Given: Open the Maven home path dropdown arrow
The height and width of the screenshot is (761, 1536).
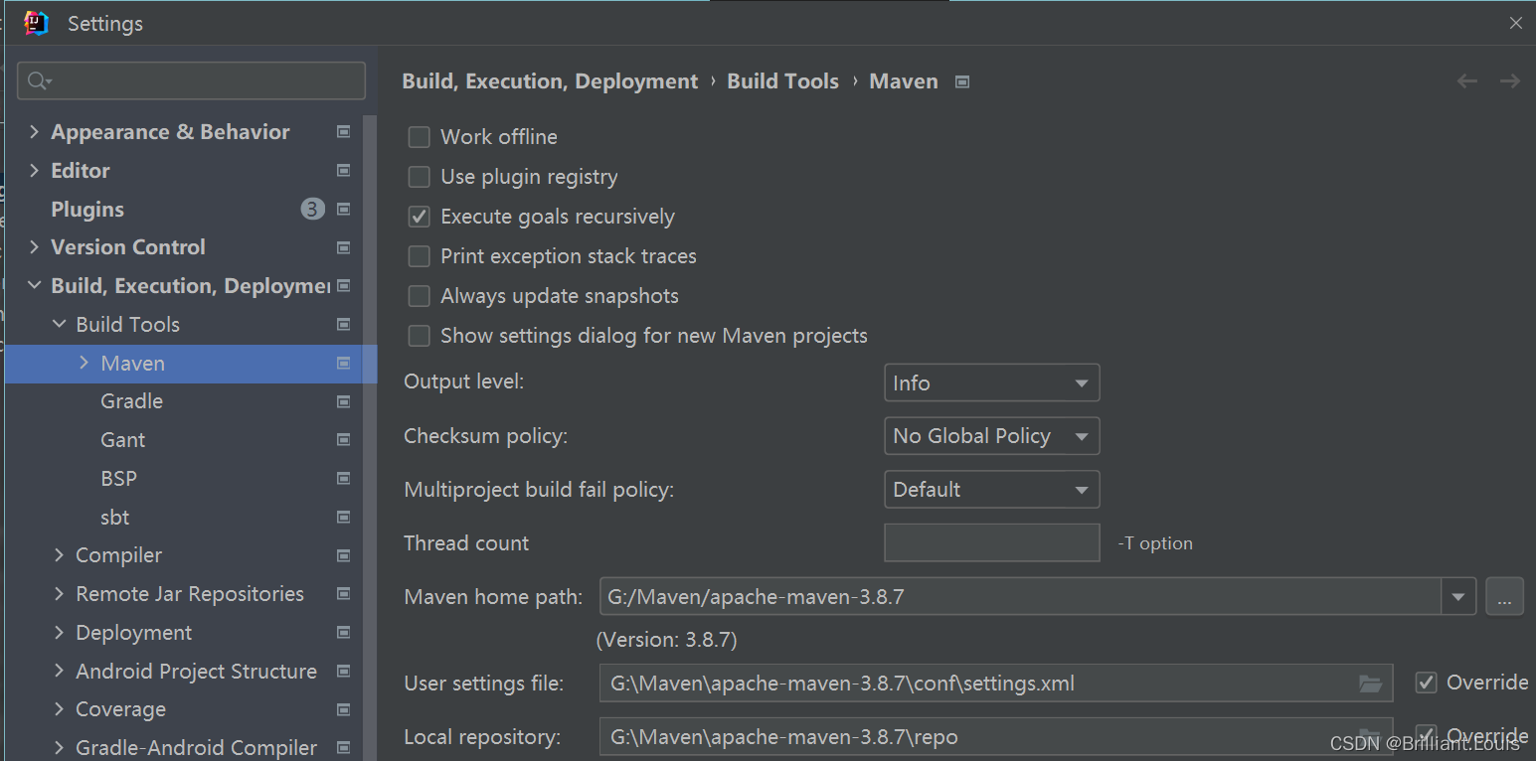Looking at the screenshot, I should point(1458,597).
